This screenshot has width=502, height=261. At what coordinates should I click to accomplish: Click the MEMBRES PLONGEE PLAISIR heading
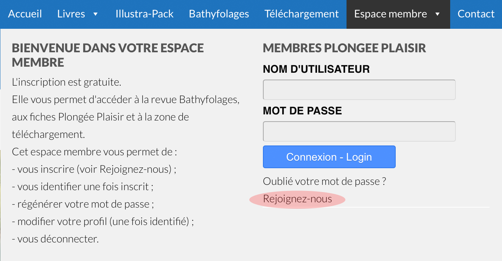click(x=344, y=48)
